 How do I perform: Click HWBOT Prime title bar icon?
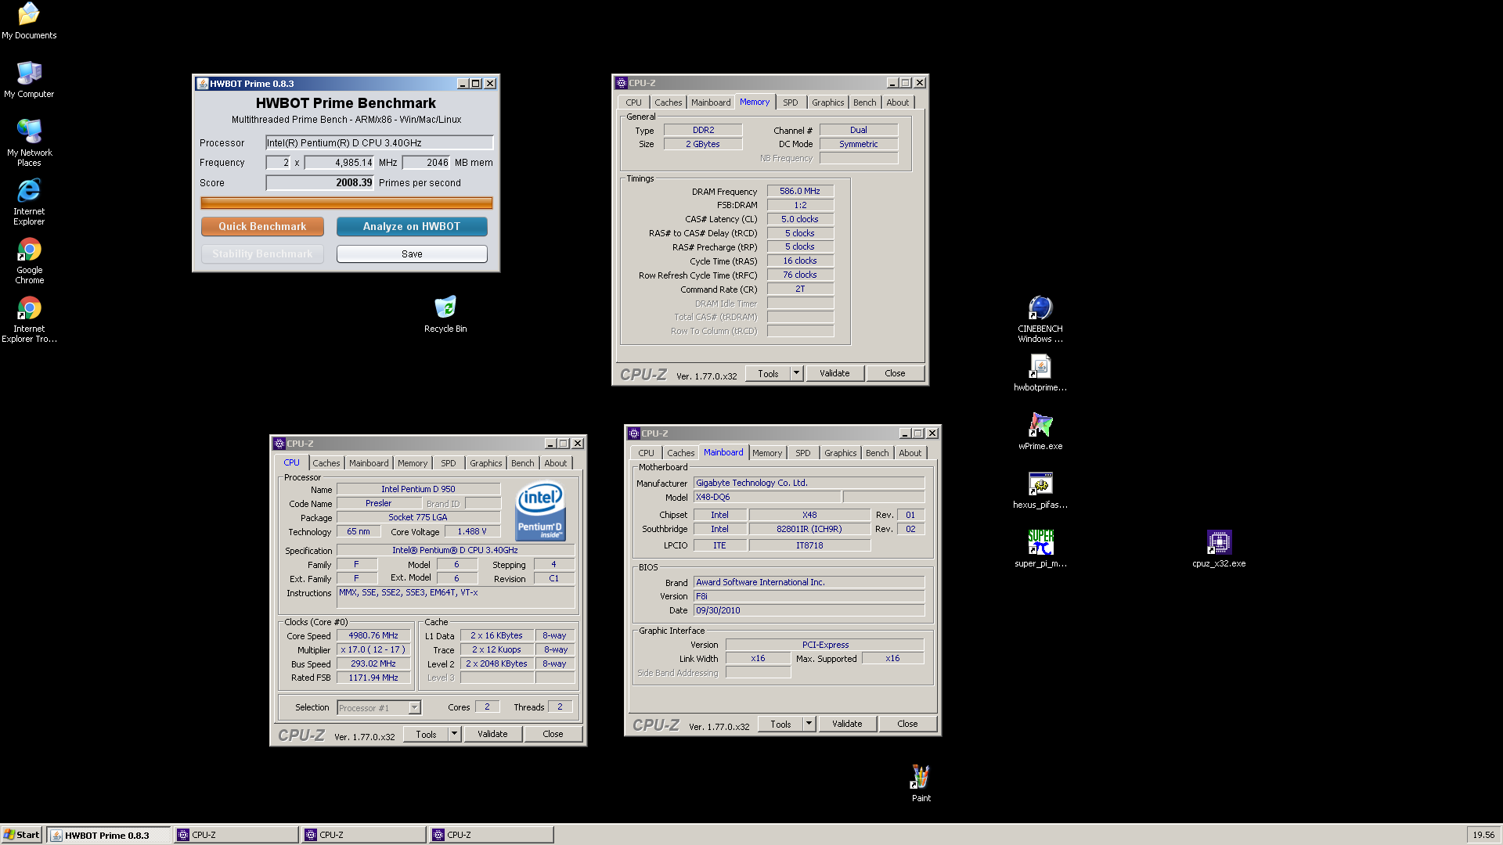[x=202, y=84]
